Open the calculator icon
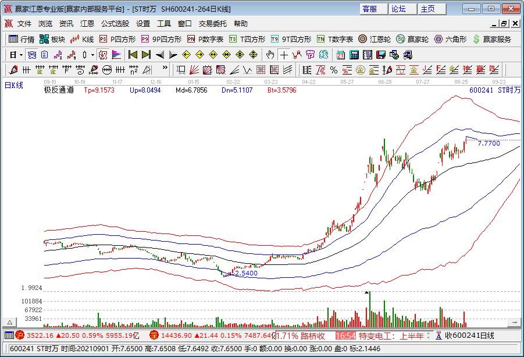The width and height of the screenshot is (524, 357). pos(354,55)
